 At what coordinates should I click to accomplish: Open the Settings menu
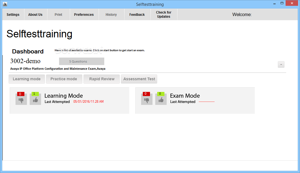[13, 14]
